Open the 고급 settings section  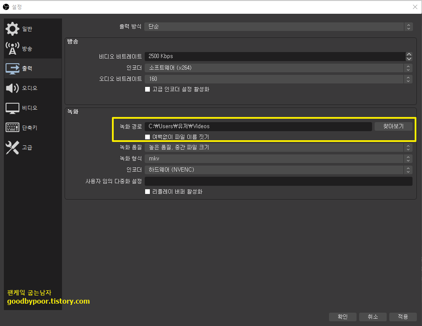click(33, 148)
